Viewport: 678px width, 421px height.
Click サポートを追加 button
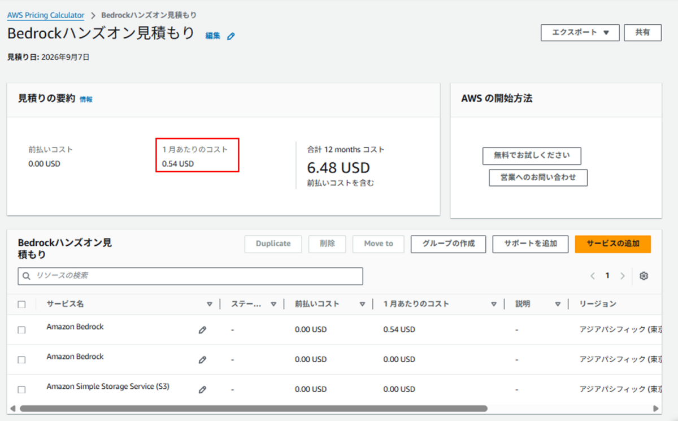(531, 244)
